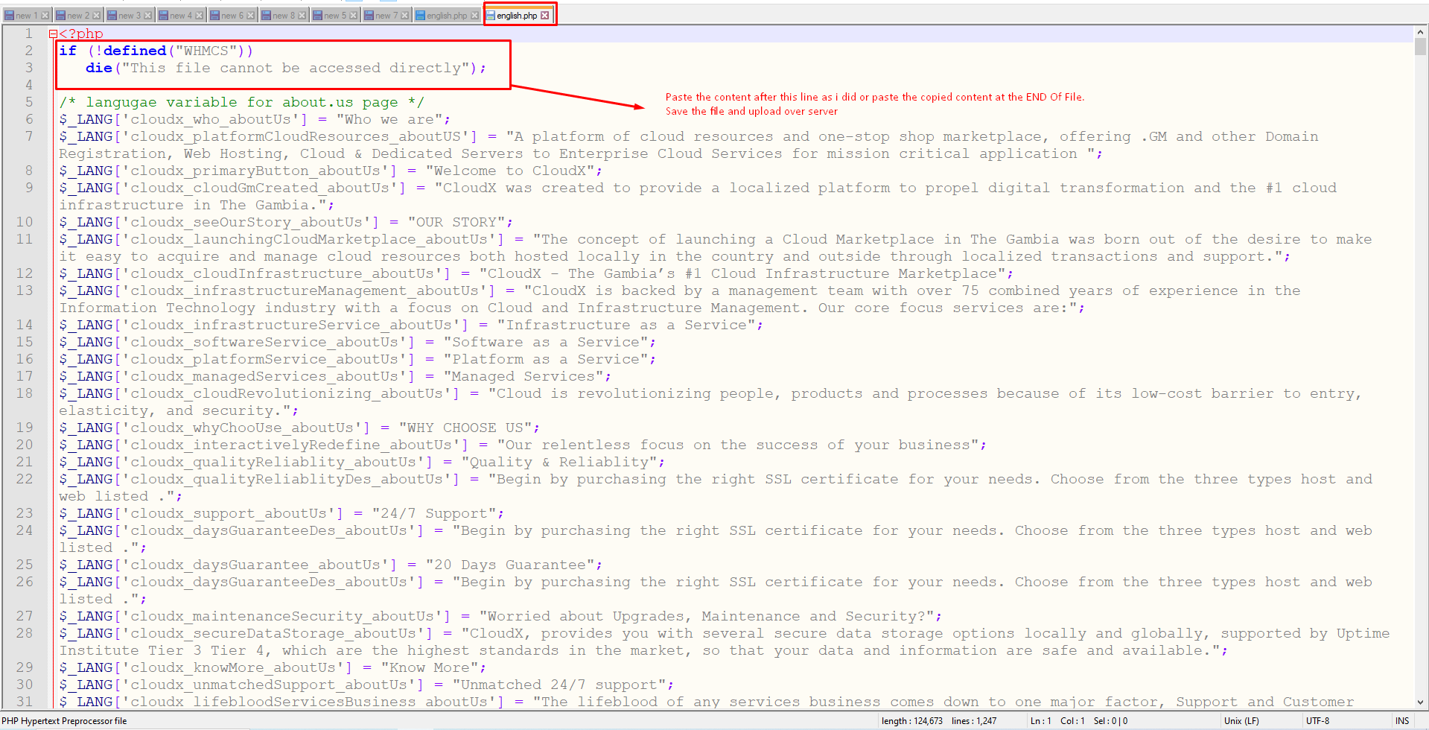Click the 'cloudx_platformService_aboutUs' line

[357, 359]
